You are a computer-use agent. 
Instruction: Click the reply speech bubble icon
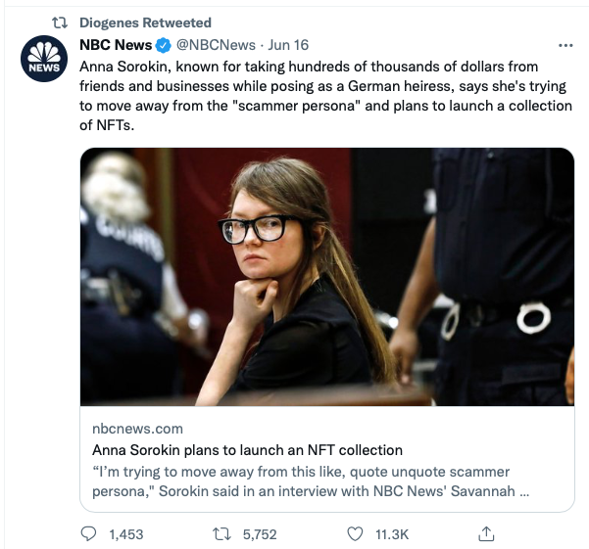click(89, 534)
